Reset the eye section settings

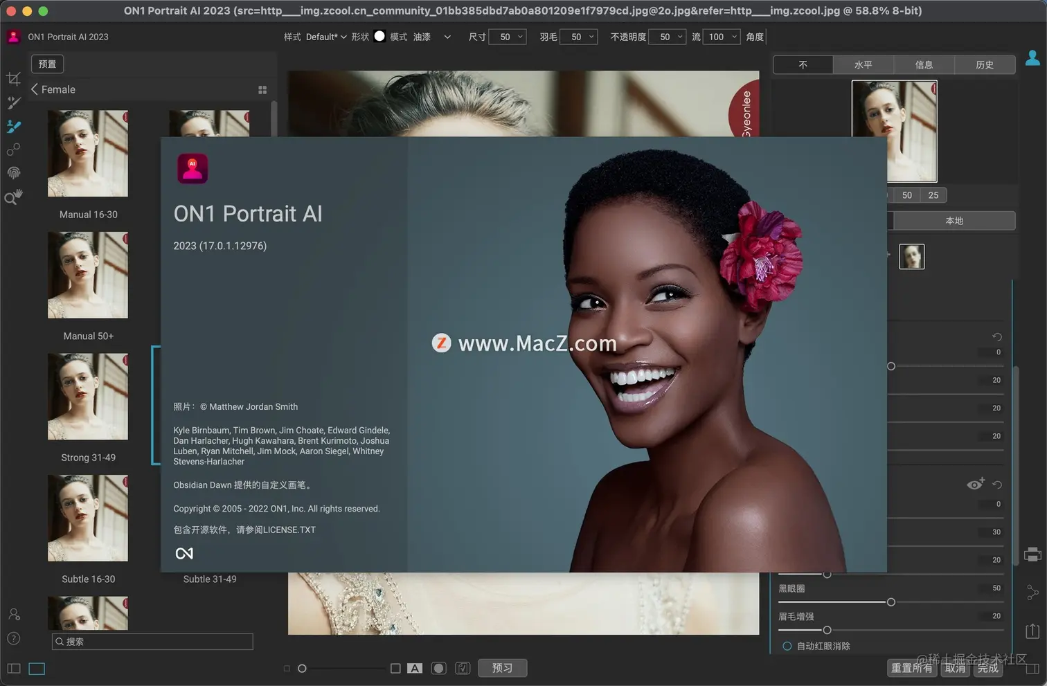point(997,485)
